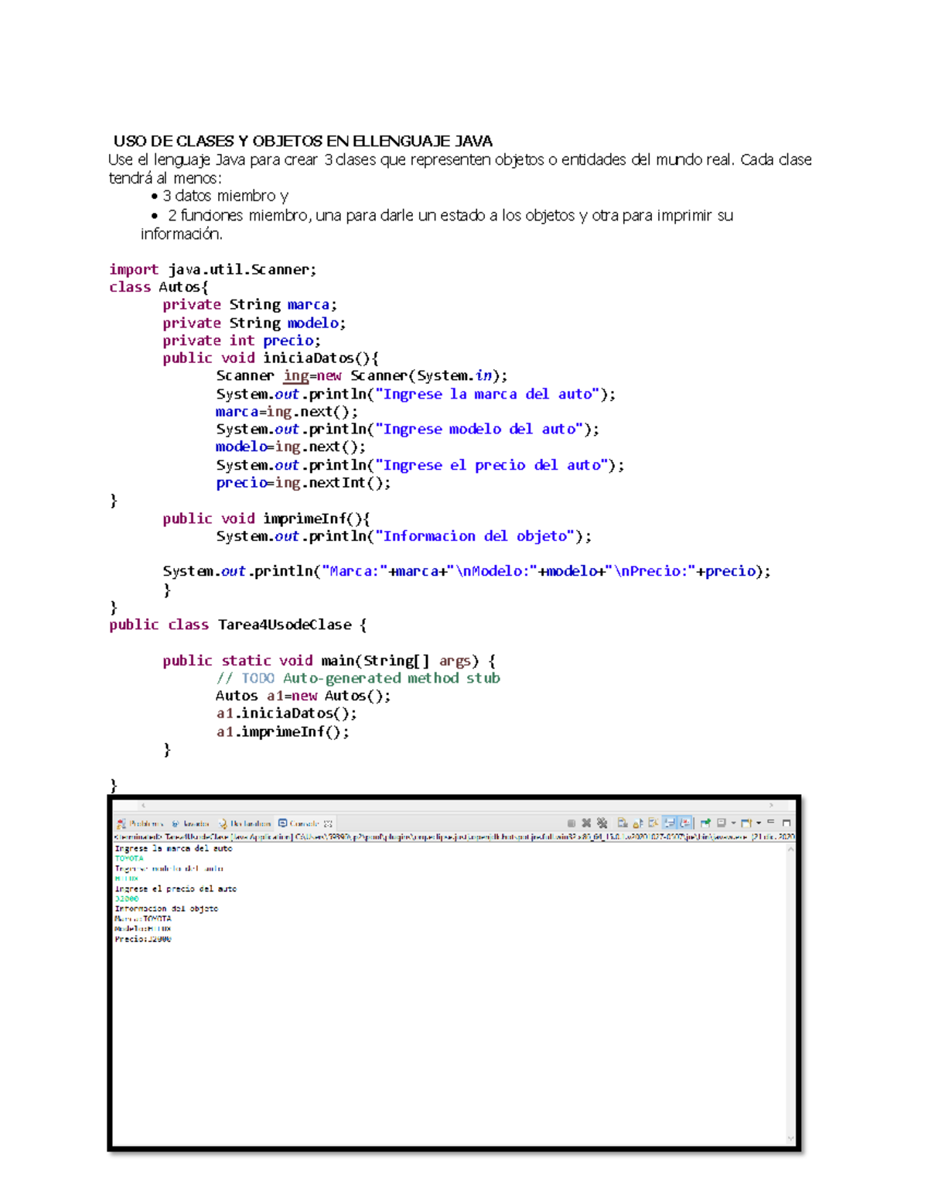928x1202 pixels.
Task: Toggle Show Console When Standard Out Changes
Action: click(x=670, y=823)
